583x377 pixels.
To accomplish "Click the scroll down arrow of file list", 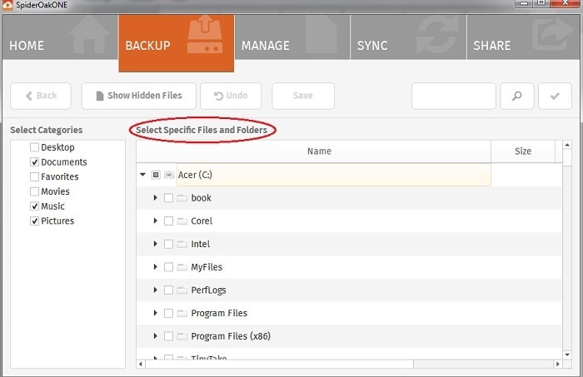I will pos(567,355).
